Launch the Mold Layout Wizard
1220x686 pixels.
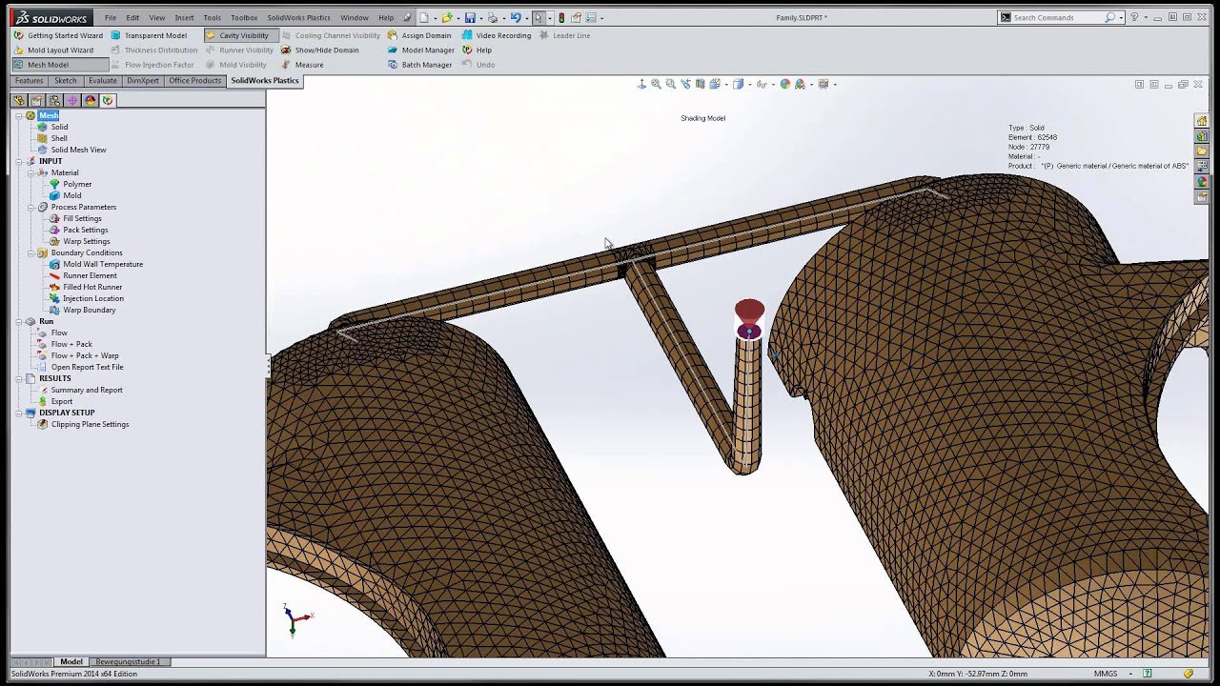(53, 50)
